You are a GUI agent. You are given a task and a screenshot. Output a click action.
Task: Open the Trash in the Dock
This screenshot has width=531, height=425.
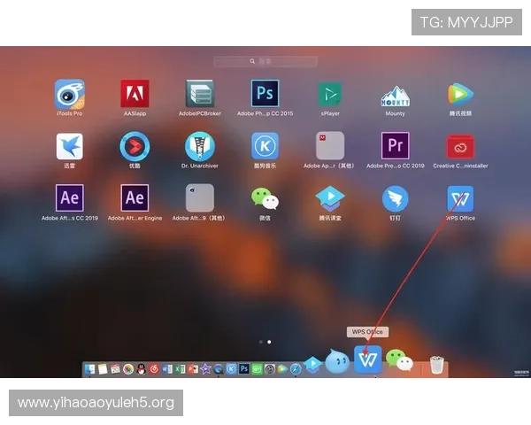click(x=436, y=365)
